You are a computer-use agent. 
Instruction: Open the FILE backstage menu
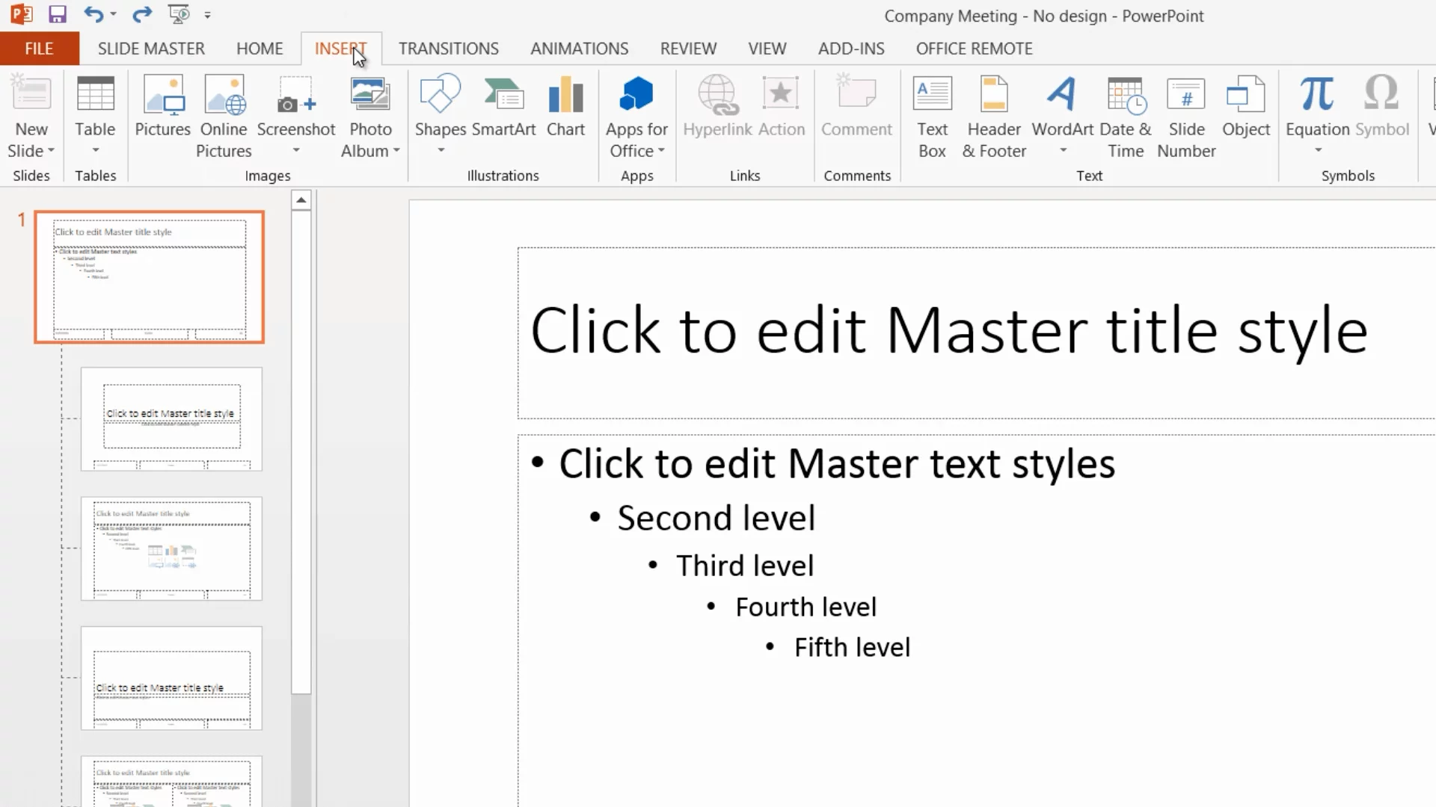pyautogui.click(x=39, y=49)
